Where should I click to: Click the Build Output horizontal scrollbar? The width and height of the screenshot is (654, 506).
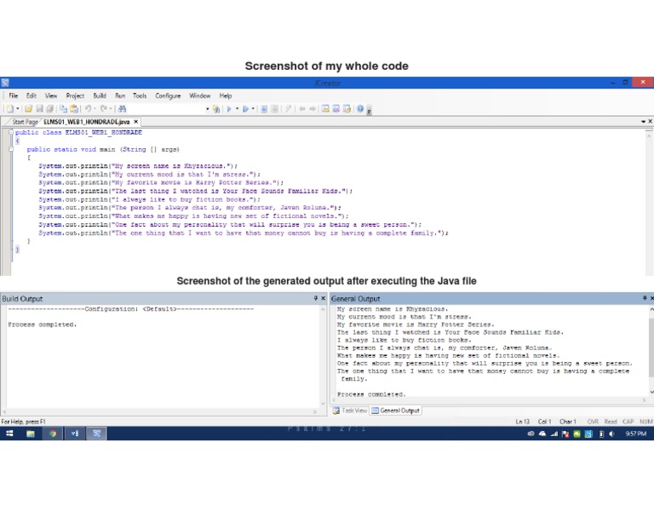tap(160, 411)
